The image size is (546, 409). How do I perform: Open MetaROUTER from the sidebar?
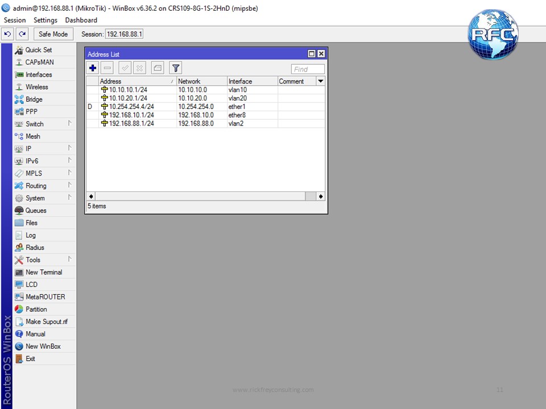coord(44,297)
